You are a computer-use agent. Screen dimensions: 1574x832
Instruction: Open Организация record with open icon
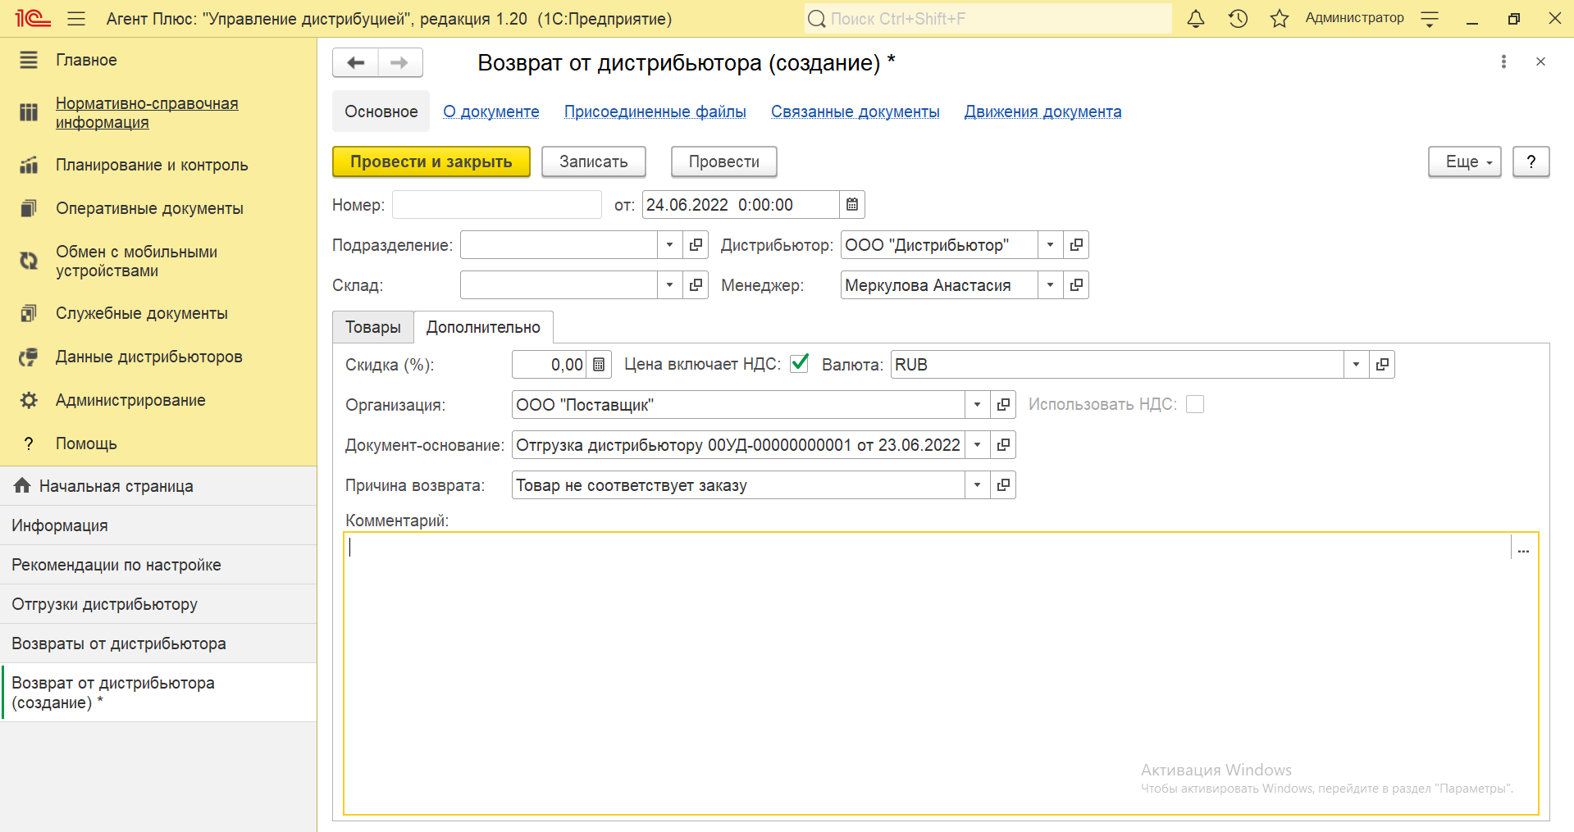[1003, 405]
